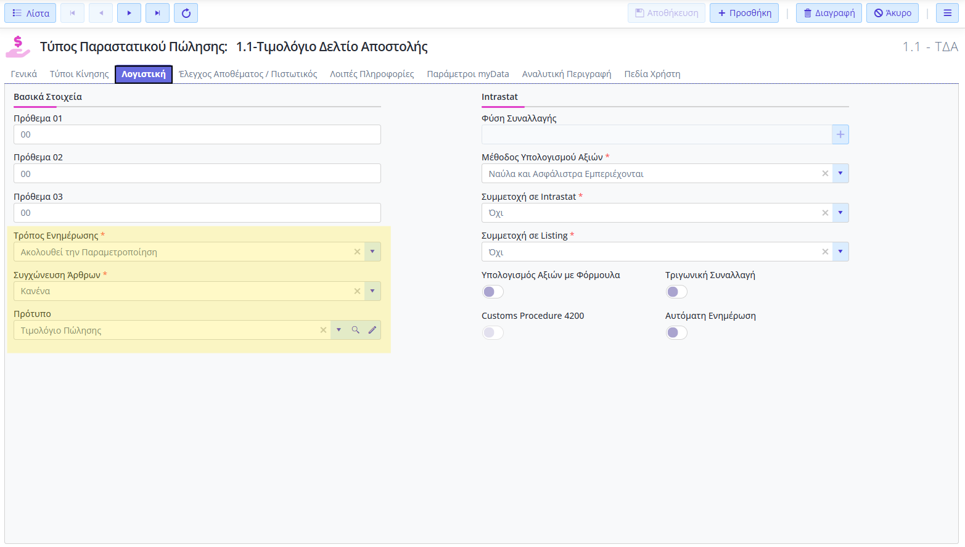The width and height of the screenshot is (965, 547).
Task: Click the refresh icon in toolbar
Action: point(186,13)
